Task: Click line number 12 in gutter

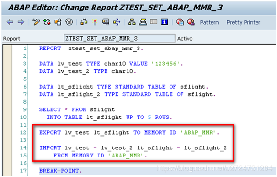Action: (x=23, y=132)
